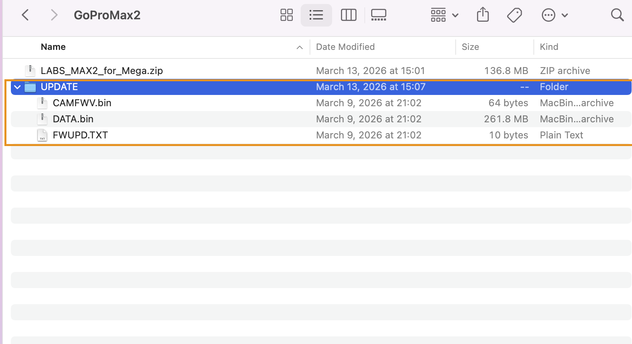
Task: Click the Share icon
Action: click(483, 15)
